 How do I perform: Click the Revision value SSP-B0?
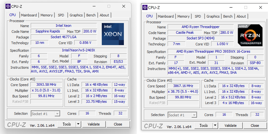pos(255,63)
